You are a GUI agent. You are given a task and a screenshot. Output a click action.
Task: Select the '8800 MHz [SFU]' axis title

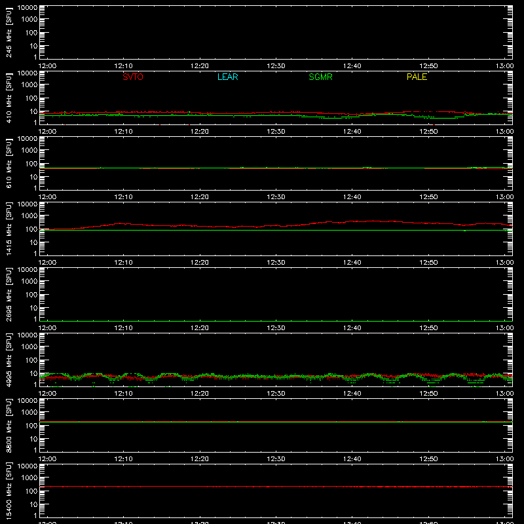point(9,425)
